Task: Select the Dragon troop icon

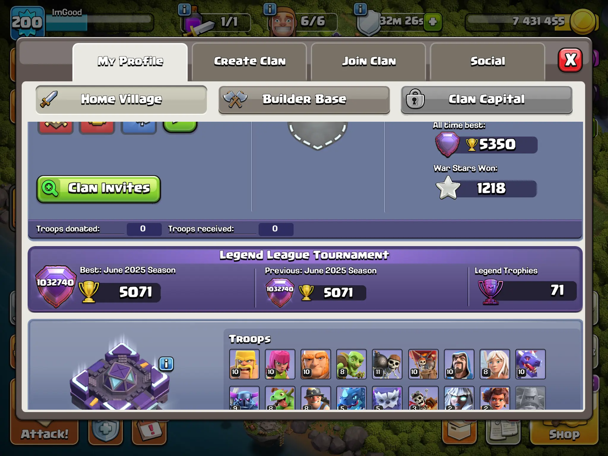Action: [531, 364]
